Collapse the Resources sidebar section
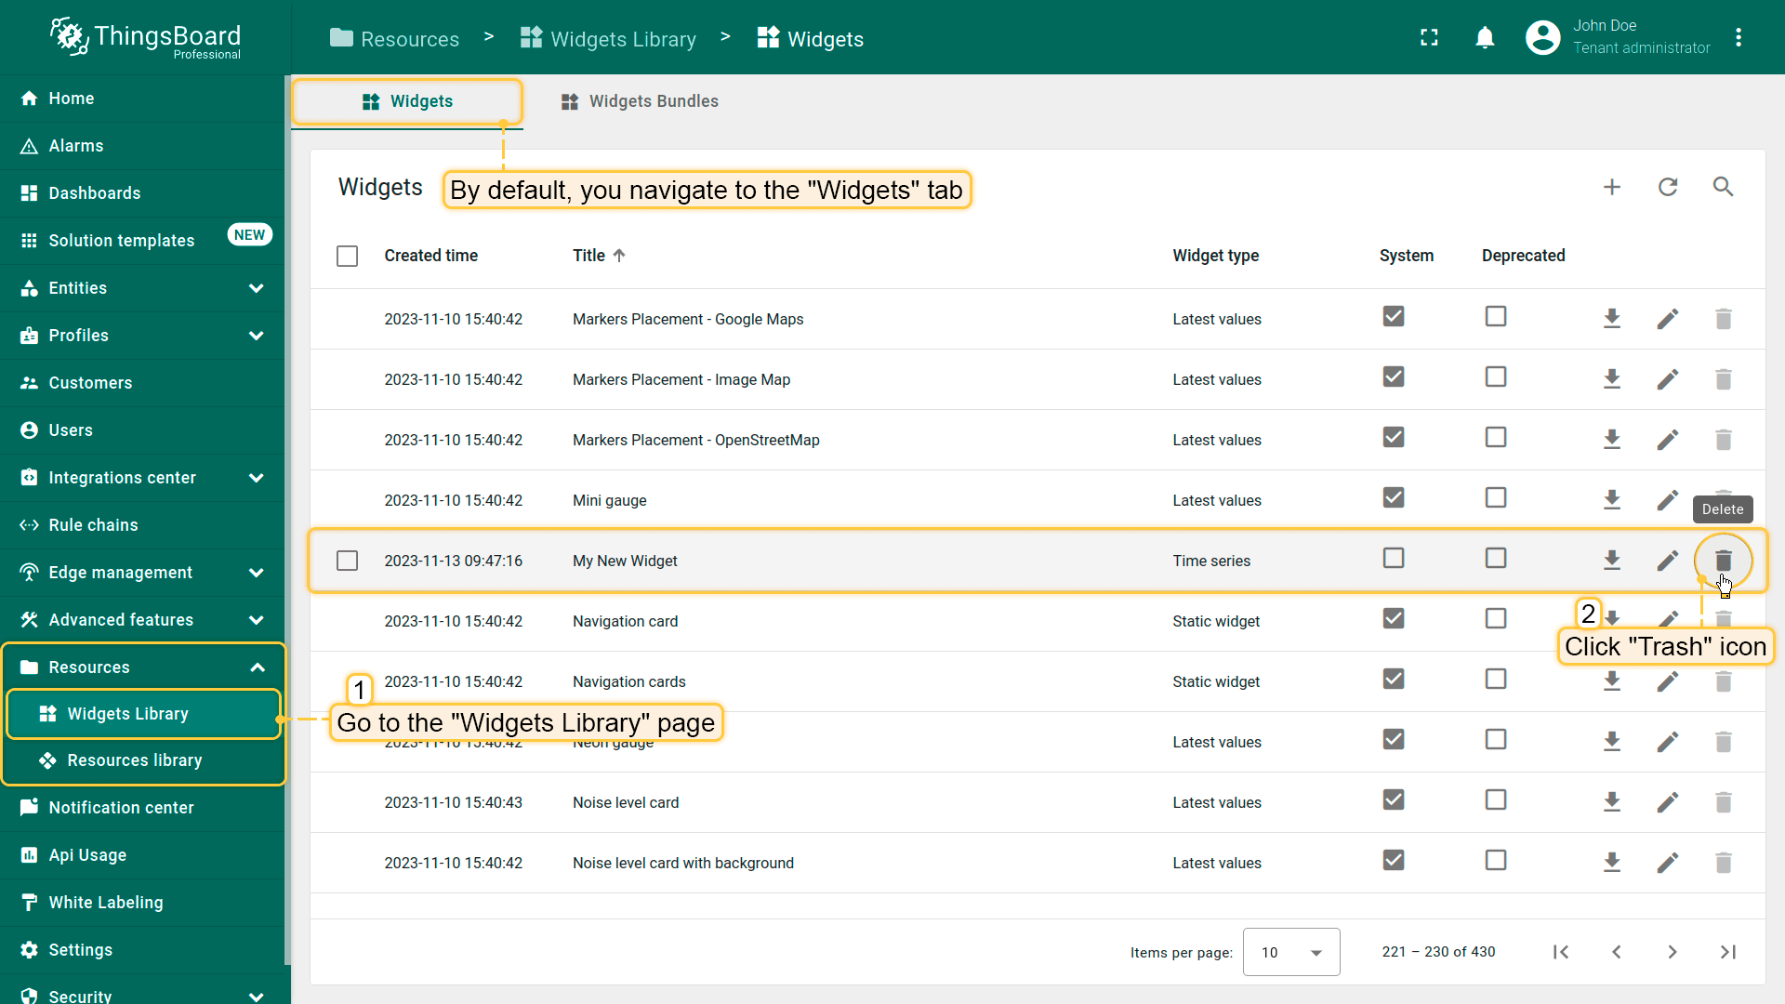Image resolution: width=1785 pixels, height=1004 pixels. click(257, 667)
